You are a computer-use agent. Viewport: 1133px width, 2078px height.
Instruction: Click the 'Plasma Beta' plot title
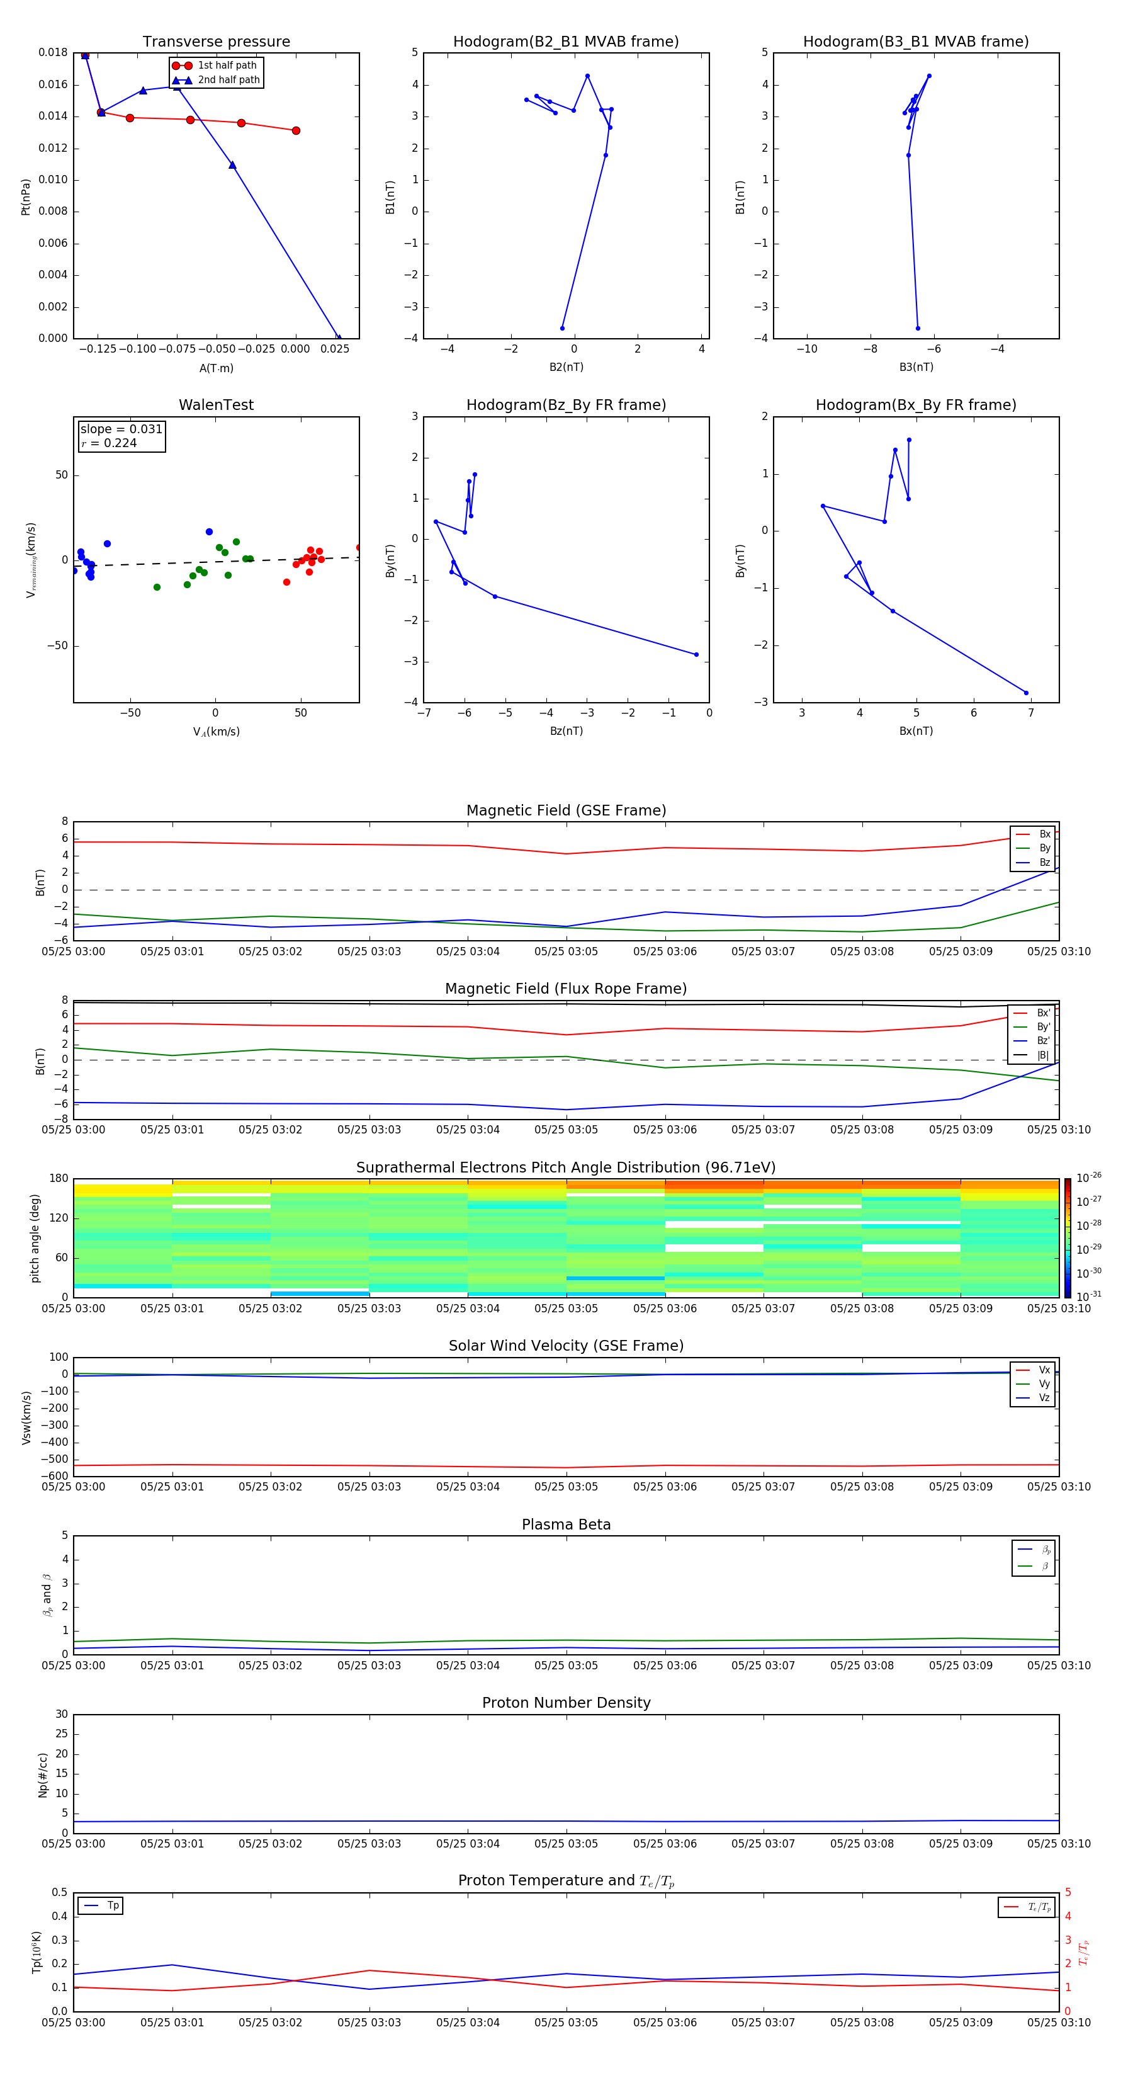[x=566, y=1524]
